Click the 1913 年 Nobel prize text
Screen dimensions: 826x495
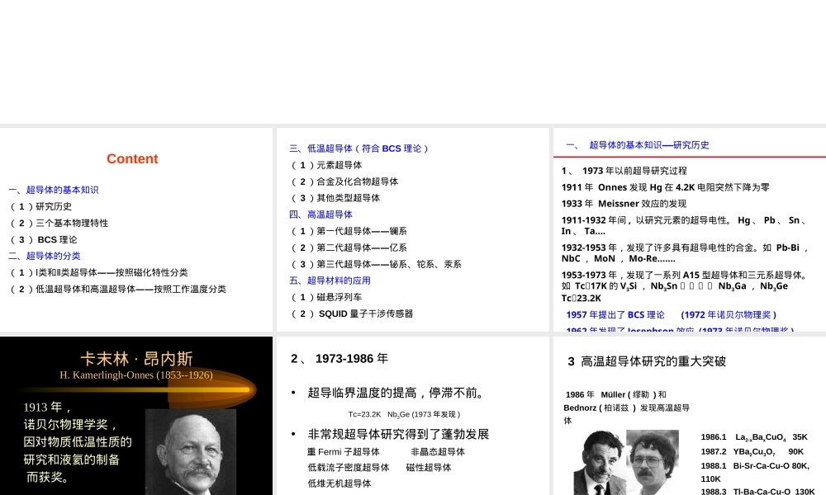pyautogui.click(x=78, y=442)
